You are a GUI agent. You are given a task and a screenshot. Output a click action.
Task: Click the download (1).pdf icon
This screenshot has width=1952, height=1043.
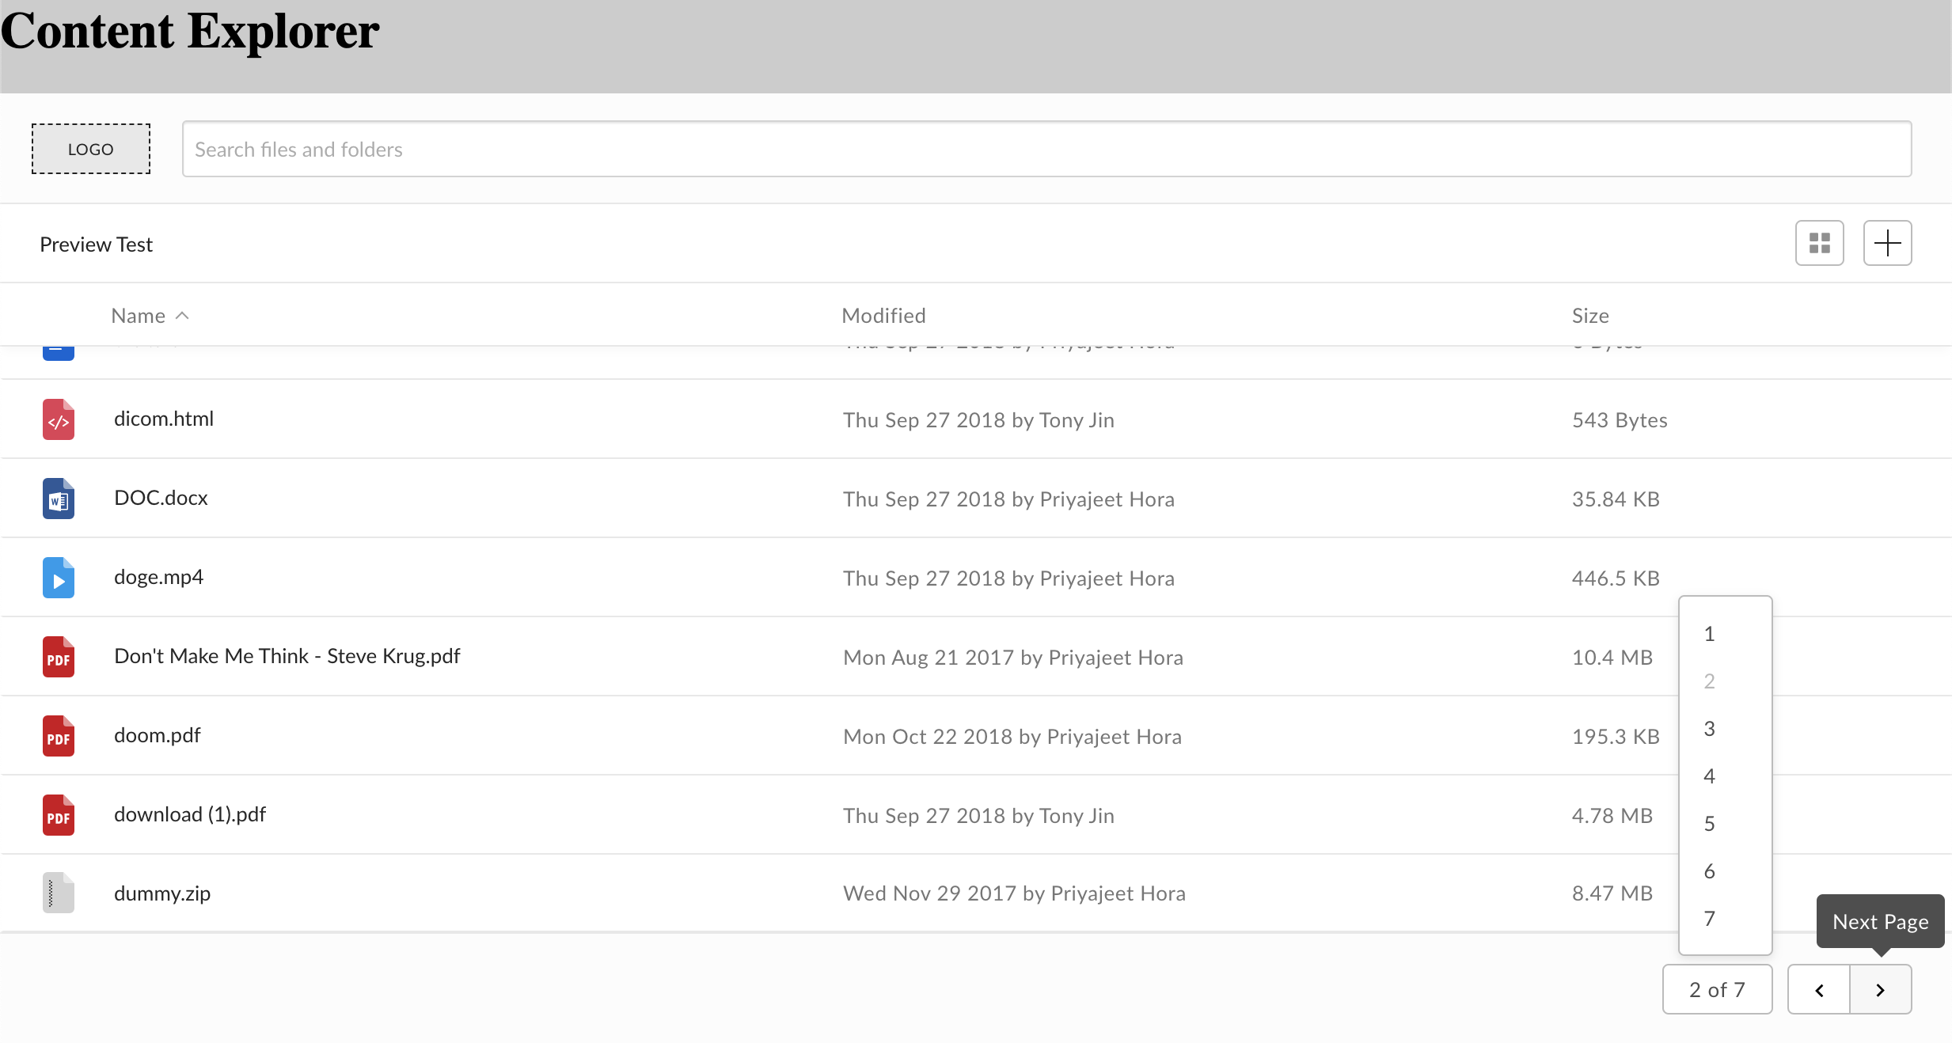(59, 815)
